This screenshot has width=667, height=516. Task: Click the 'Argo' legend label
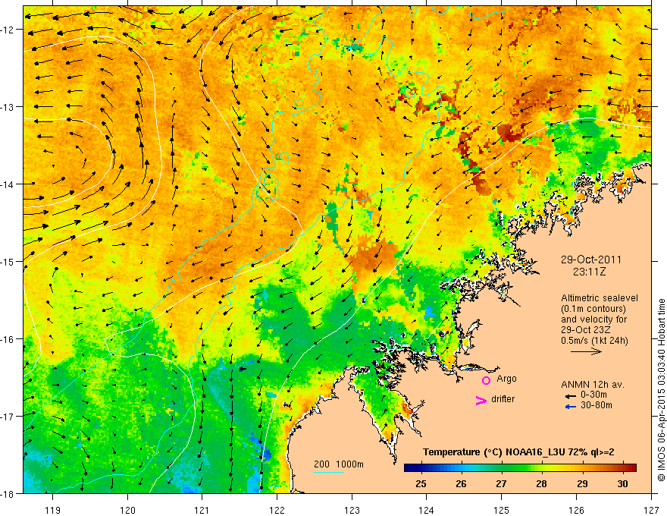click(x=506, y=379)
